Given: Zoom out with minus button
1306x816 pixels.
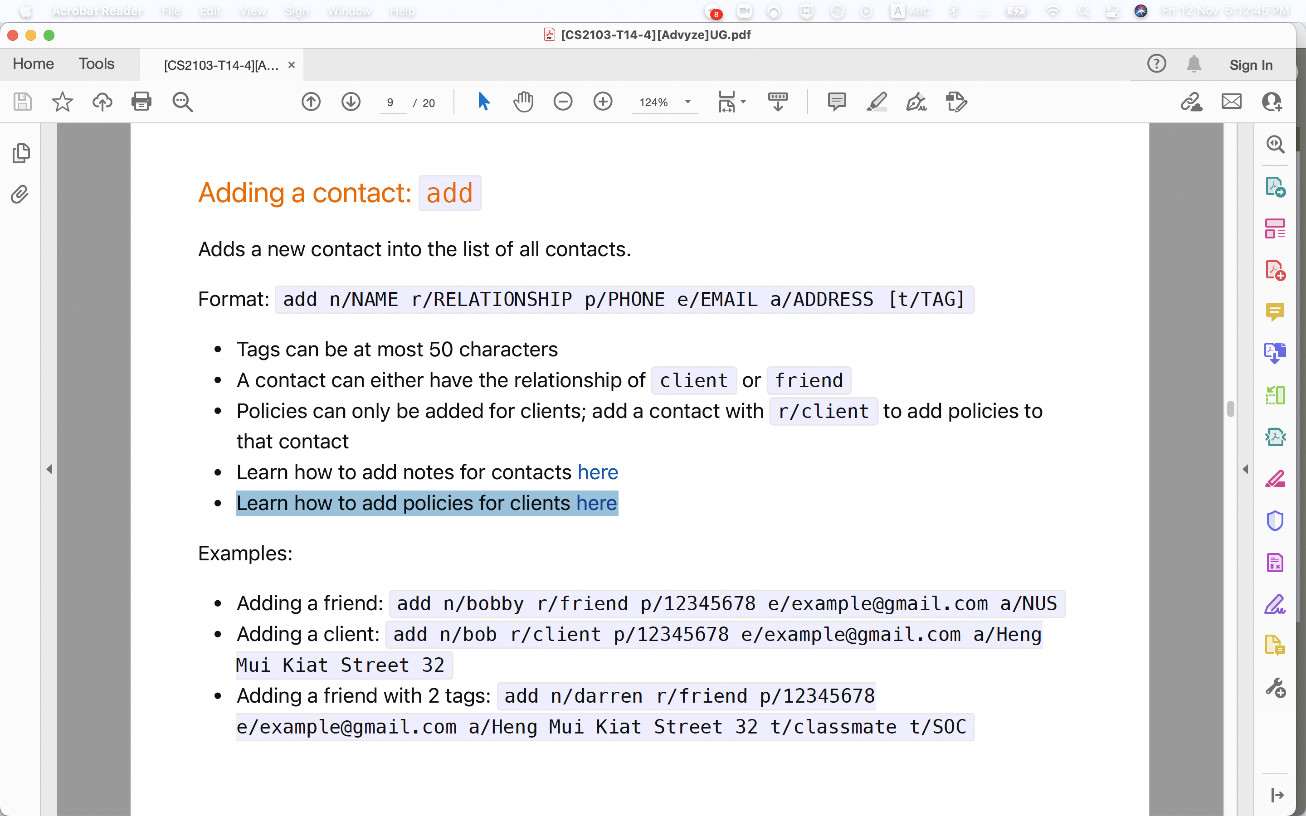Looking at the screenshot, I should pos(563,102).
